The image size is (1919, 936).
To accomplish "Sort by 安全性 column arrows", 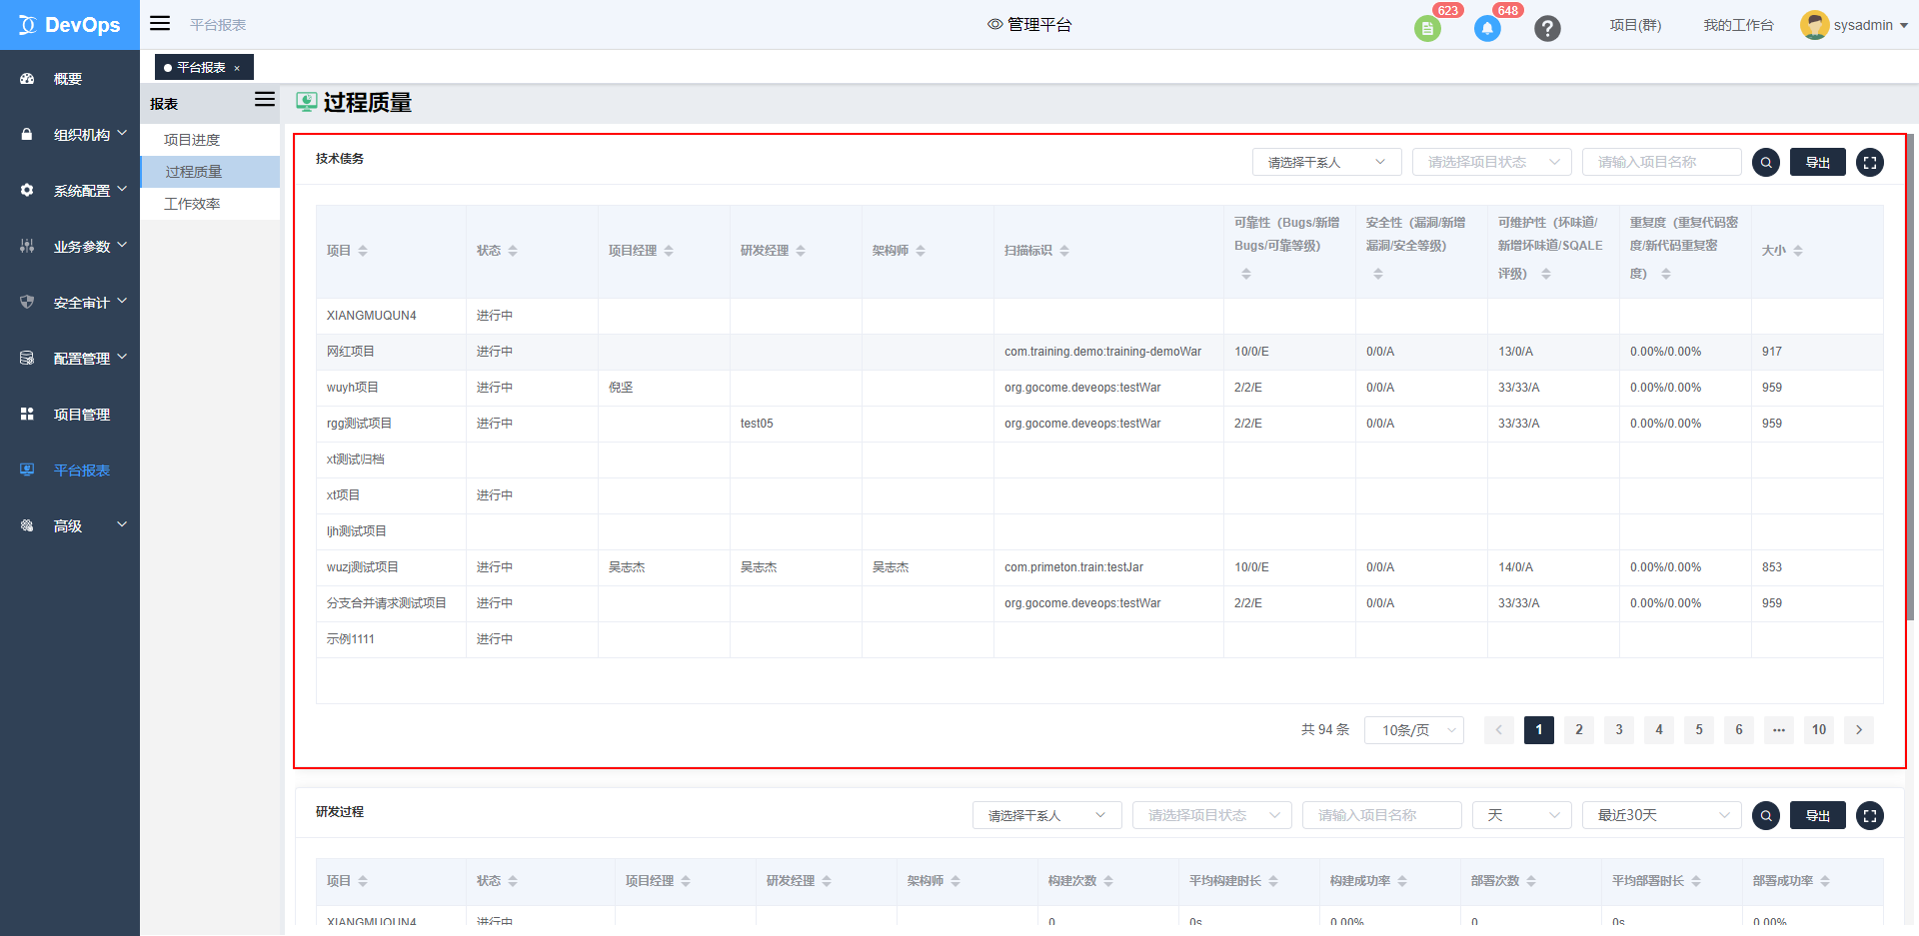I will (x=1378, y=274).
